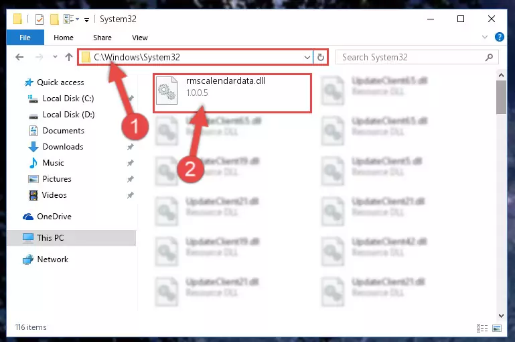Switch to Large icons view layout
515x342 pixels.
coord(497,328)
